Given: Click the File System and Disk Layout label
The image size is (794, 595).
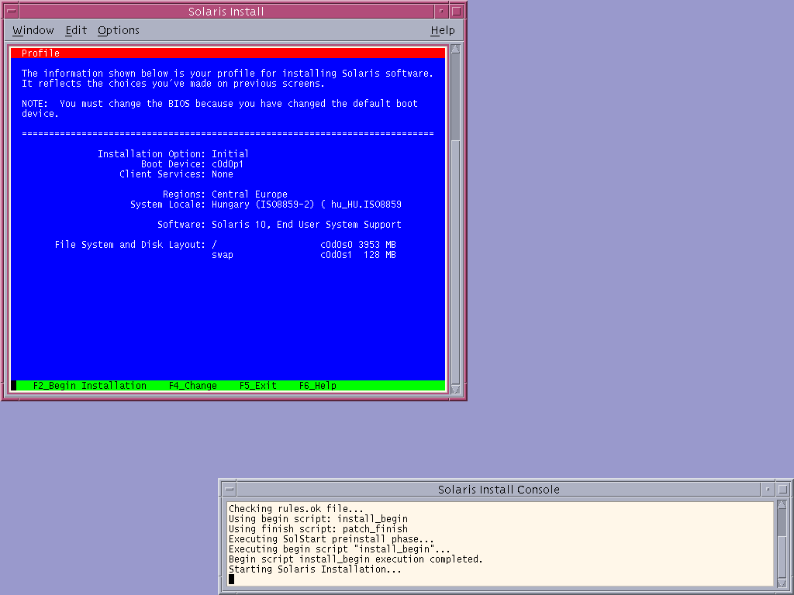Looking at the screenshot, I should tap(130, 245).
